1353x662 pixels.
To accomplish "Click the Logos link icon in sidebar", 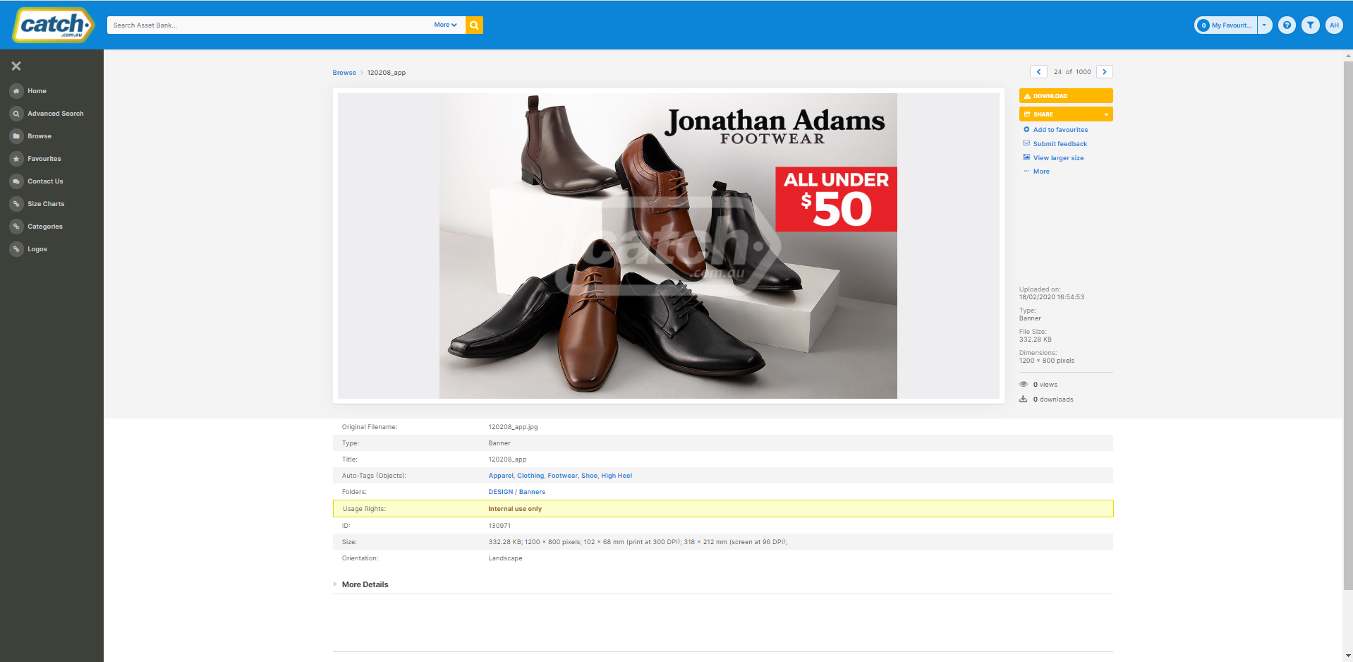I will [x=16, y=249].
